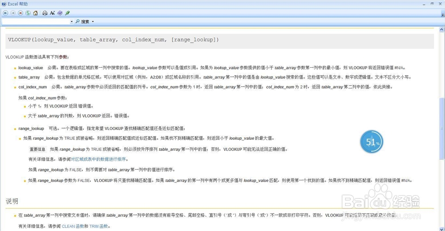Click the Back navigation arrow

click(x=5, y=13)
